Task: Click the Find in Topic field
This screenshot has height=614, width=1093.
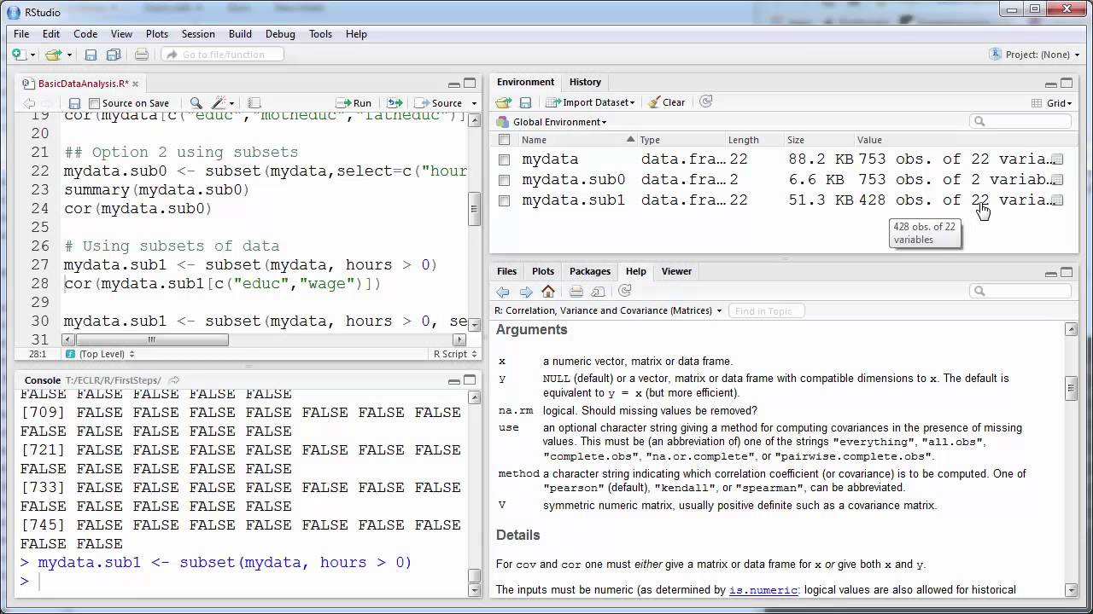Action: pyautogui.click(x=766, y=310)
